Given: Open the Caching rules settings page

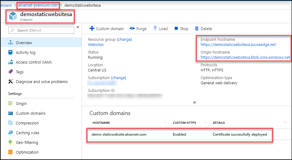Looking at the screenshot, I should [x=41, y=133].
